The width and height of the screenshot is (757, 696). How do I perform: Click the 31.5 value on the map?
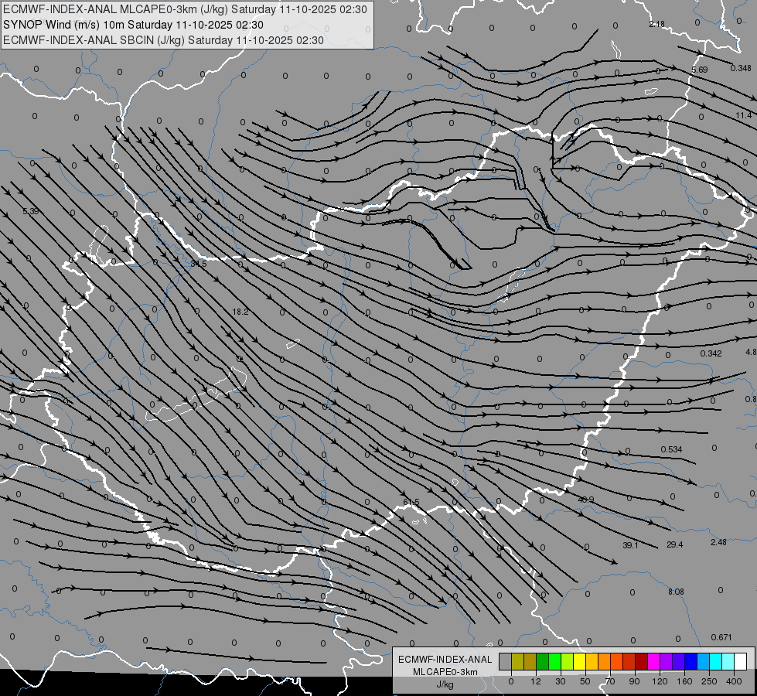(x=199, y=264)
